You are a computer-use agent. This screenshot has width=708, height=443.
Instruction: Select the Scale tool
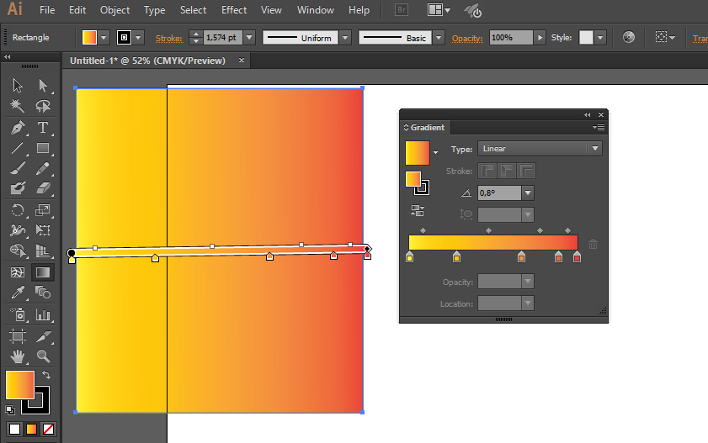pyautogui.click(x=43, y=210)
